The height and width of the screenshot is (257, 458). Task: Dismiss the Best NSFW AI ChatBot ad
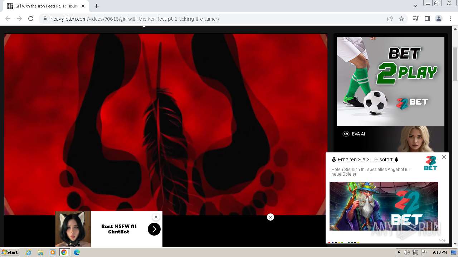pos(156,217)
